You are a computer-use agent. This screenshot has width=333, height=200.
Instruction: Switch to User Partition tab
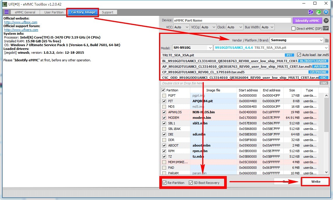(x=54, y=12)
